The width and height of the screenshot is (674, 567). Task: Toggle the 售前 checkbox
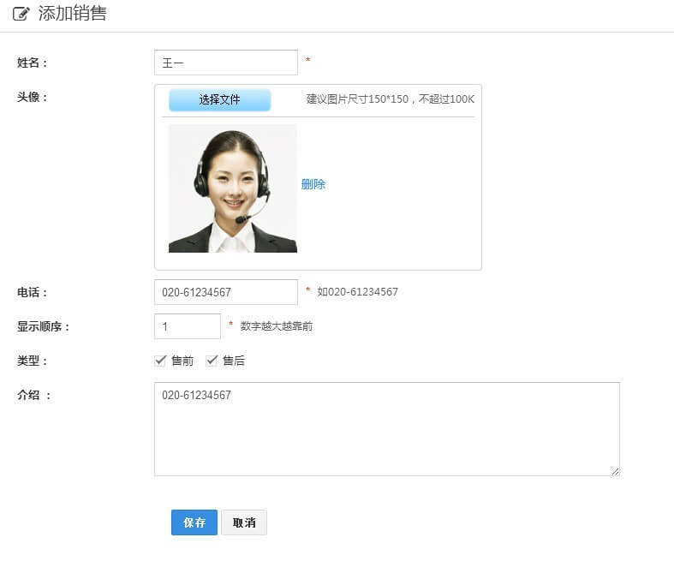[x=160, y=361]
